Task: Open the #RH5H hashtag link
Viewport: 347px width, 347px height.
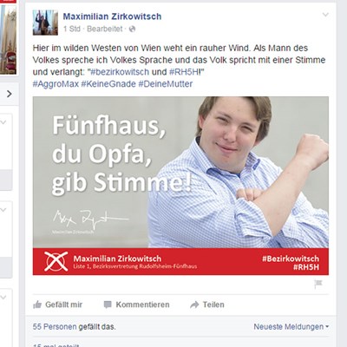Action: 184,72
